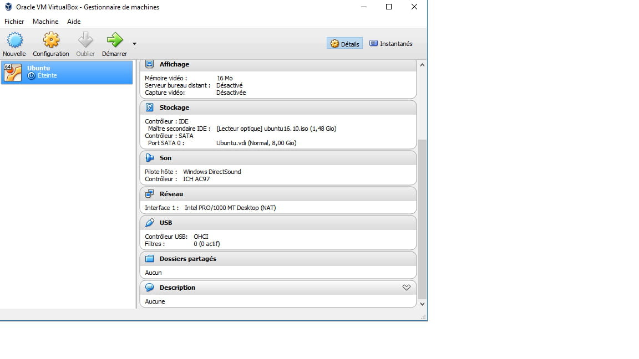Click the "Ubuntu.vdi (Normal, 8,00 Gio)" entry
Image resolution: width=639 pixels, height=359 pixels.
click(x=256, y=143)
